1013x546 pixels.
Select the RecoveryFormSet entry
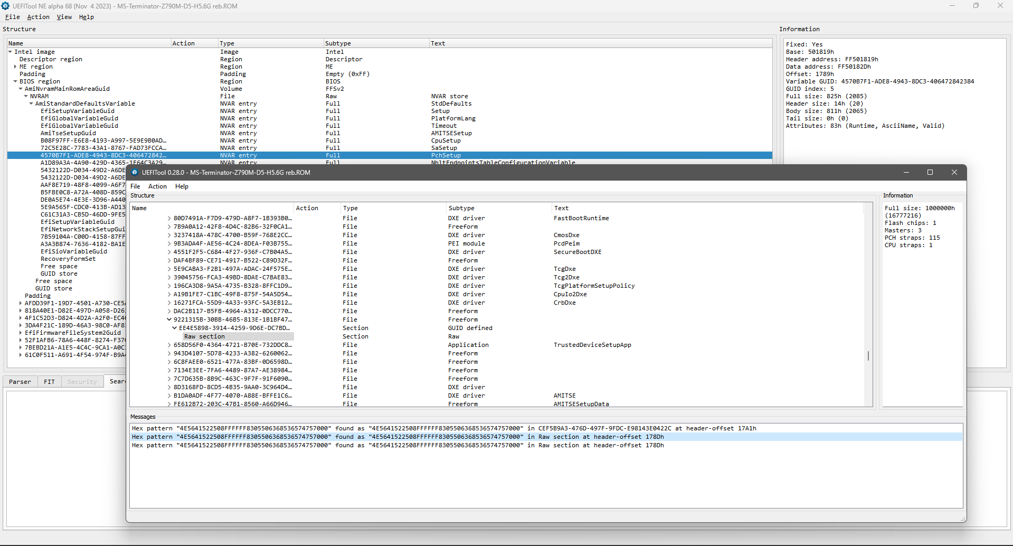68,259
